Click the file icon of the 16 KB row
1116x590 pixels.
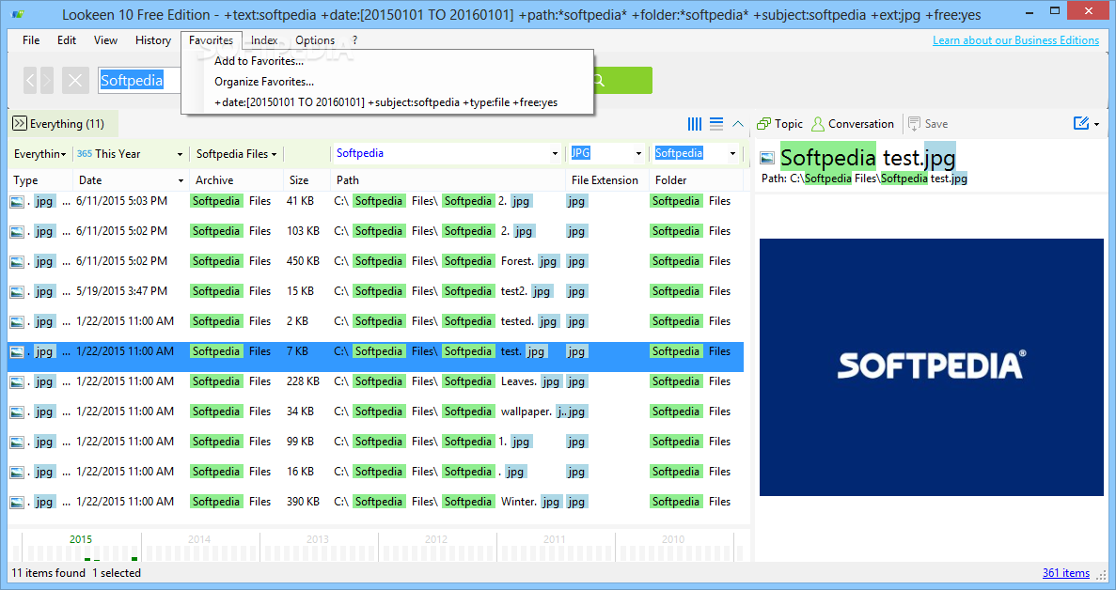(x=17, y=472)
